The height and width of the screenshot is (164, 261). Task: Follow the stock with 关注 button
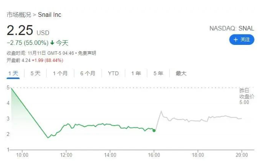tap(242, 40)
